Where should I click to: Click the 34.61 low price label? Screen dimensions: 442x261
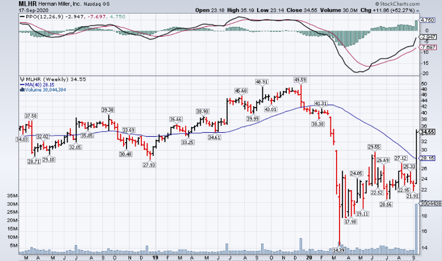tap(214, 137)
